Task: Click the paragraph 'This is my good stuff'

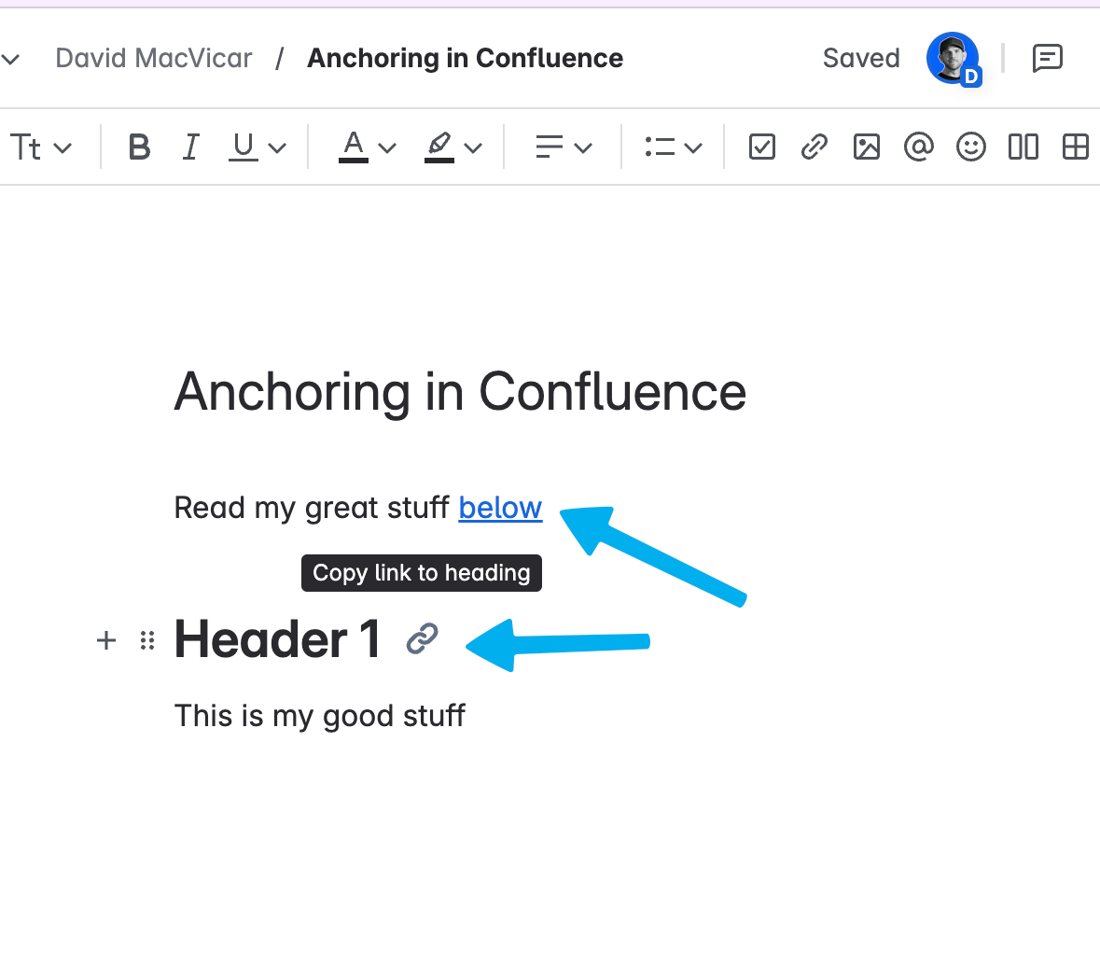Action: [x=319, y=716]
